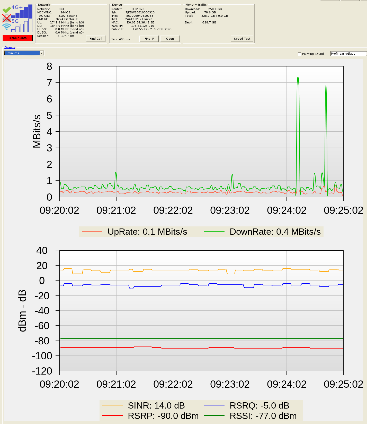Screen dimensions: 367x424
Task: Click the green RSSI legend entry
Action: (250, 416)
